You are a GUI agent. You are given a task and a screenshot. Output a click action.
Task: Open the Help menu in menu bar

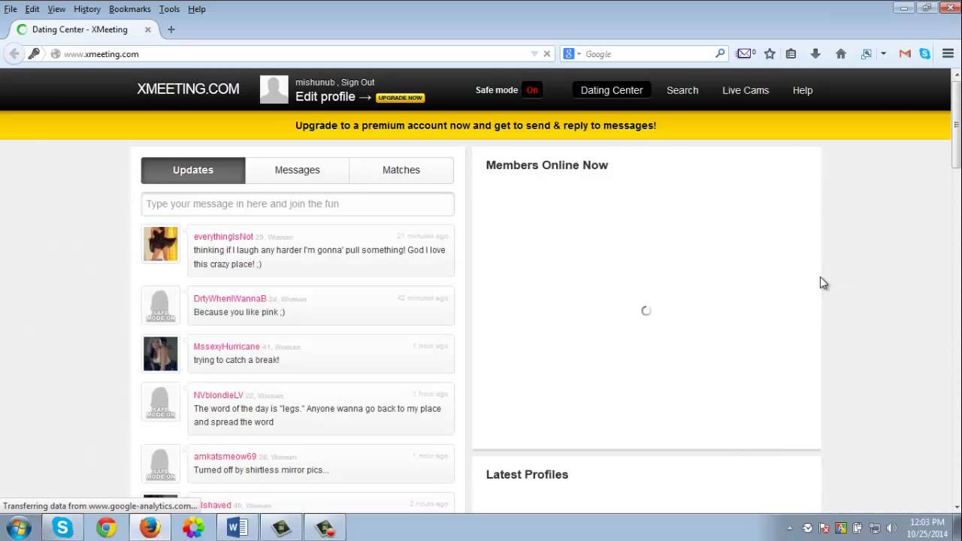pyautogui.click(x=197, y=9)
